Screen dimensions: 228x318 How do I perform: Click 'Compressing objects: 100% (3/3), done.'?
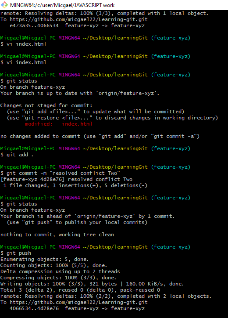pyautogui.click(x=58, y=278)
